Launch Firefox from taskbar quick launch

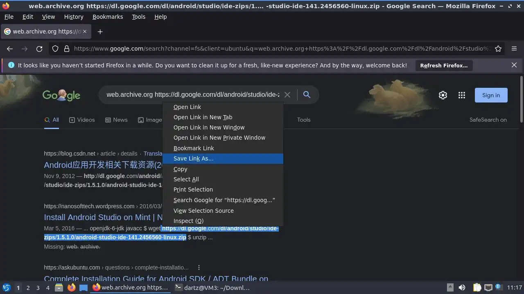(x=72, y=287)
